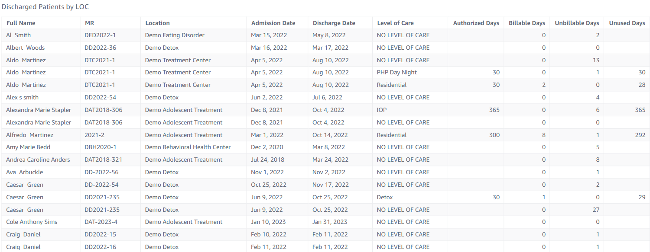Sort by Discharge Date header

(x=334, y=23)
